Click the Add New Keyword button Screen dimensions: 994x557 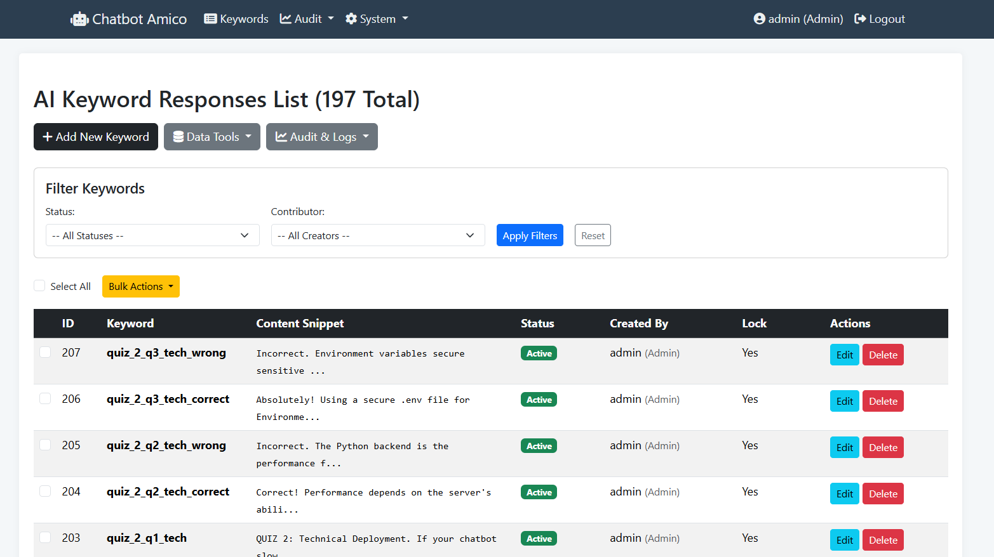pos(96,137)
